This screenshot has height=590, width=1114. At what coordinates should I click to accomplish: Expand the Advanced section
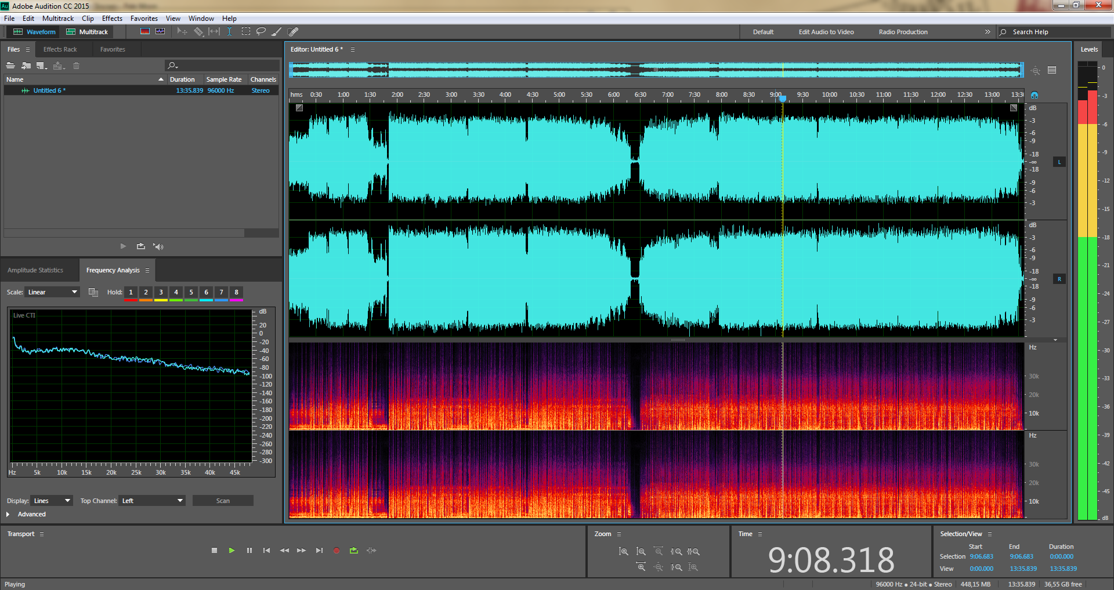click(x=8, y=514)
